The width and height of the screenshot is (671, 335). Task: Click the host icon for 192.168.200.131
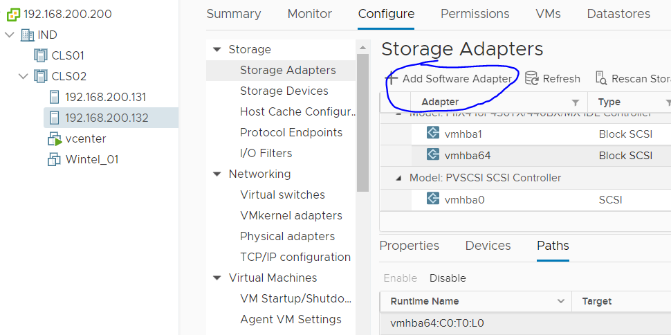(55, 97)
